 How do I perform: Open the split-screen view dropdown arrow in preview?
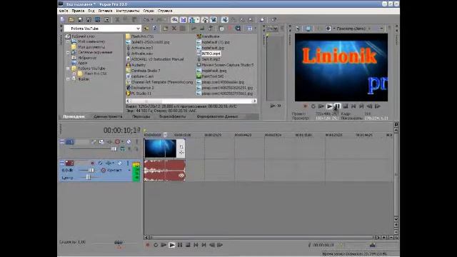point(334,29)
